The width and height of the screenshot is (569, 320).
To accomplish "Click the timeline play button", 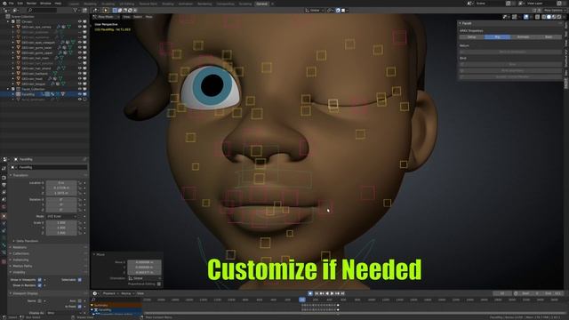I will [x=332, y=293].
